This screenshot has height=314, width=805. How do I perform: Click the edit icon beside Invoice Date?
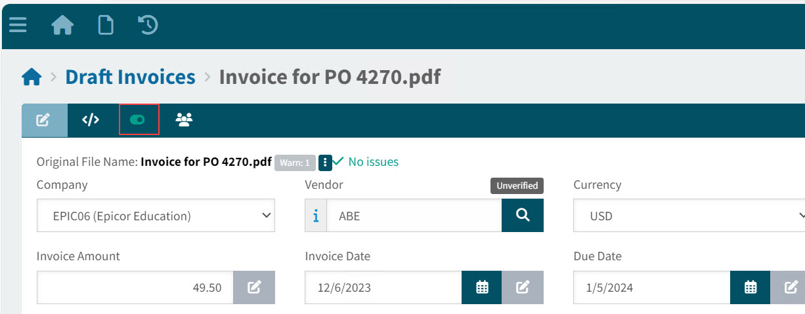pos(523,287)
